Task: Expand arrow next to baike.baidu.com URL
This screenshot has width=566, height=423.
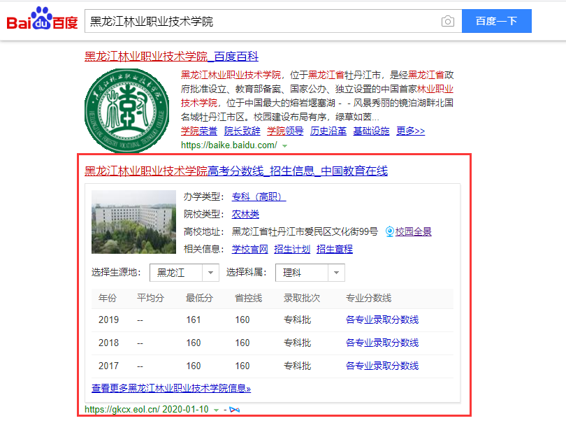Action: pos(285,146)
